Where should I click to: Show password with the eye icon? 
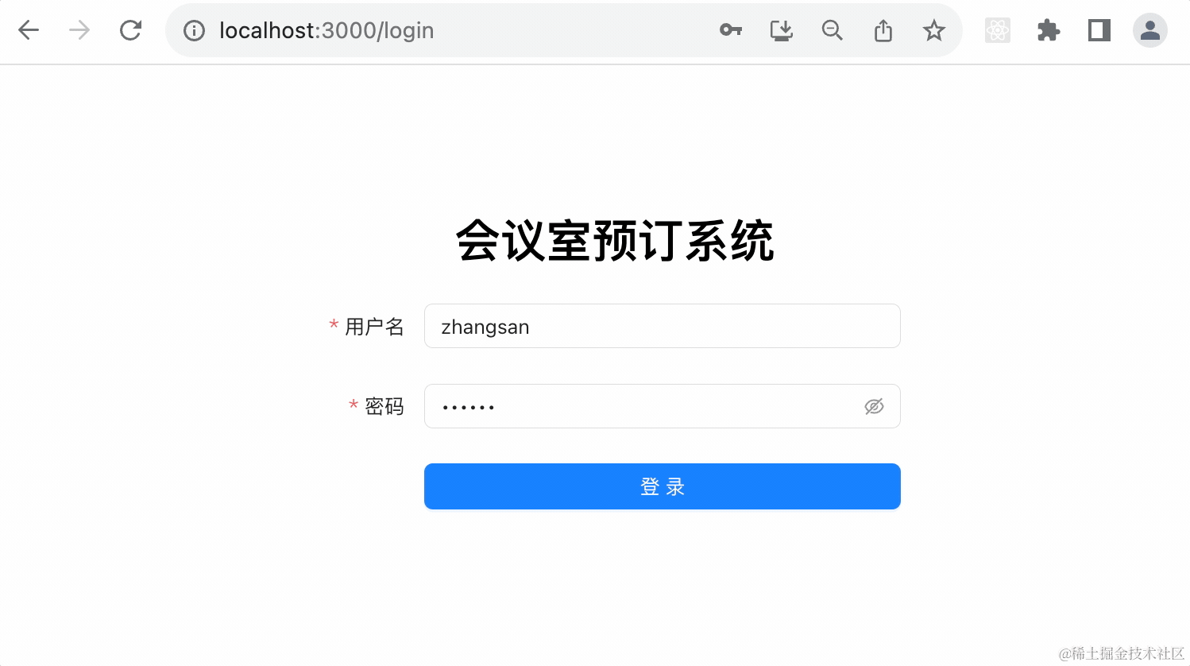874,407
